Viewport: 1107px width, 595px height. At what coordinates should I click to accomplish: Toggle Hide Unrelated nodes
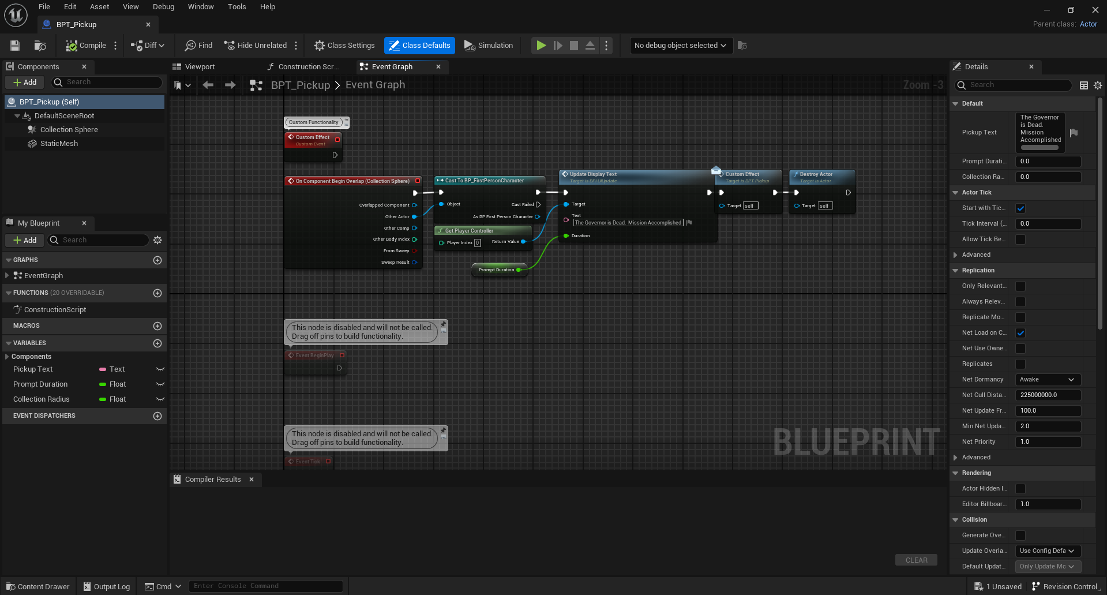click(x=256, y=46)
